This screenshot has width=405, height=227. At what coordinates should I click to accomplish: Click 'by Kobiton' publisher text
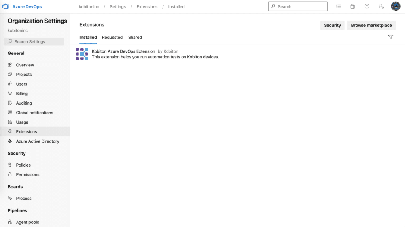pyautogui.click(x=168, y=51)
